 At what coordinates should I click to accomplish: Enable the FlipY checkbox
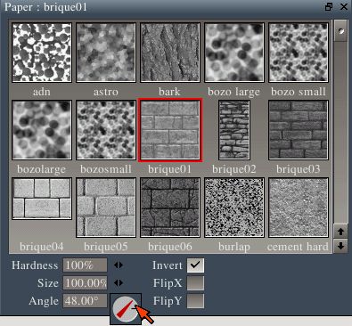(x=195, y=301)
